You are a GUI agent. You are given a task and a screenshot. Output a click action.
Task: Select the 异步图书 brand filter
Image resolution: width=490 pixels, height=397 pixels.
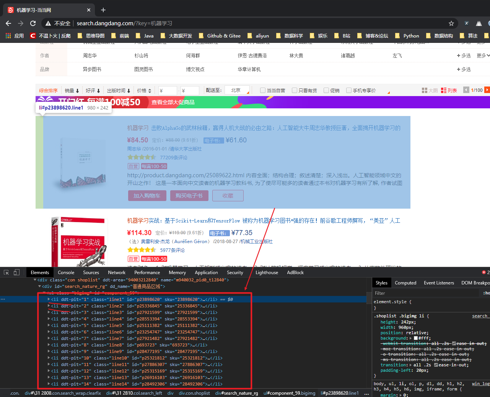tap(92, 69)
